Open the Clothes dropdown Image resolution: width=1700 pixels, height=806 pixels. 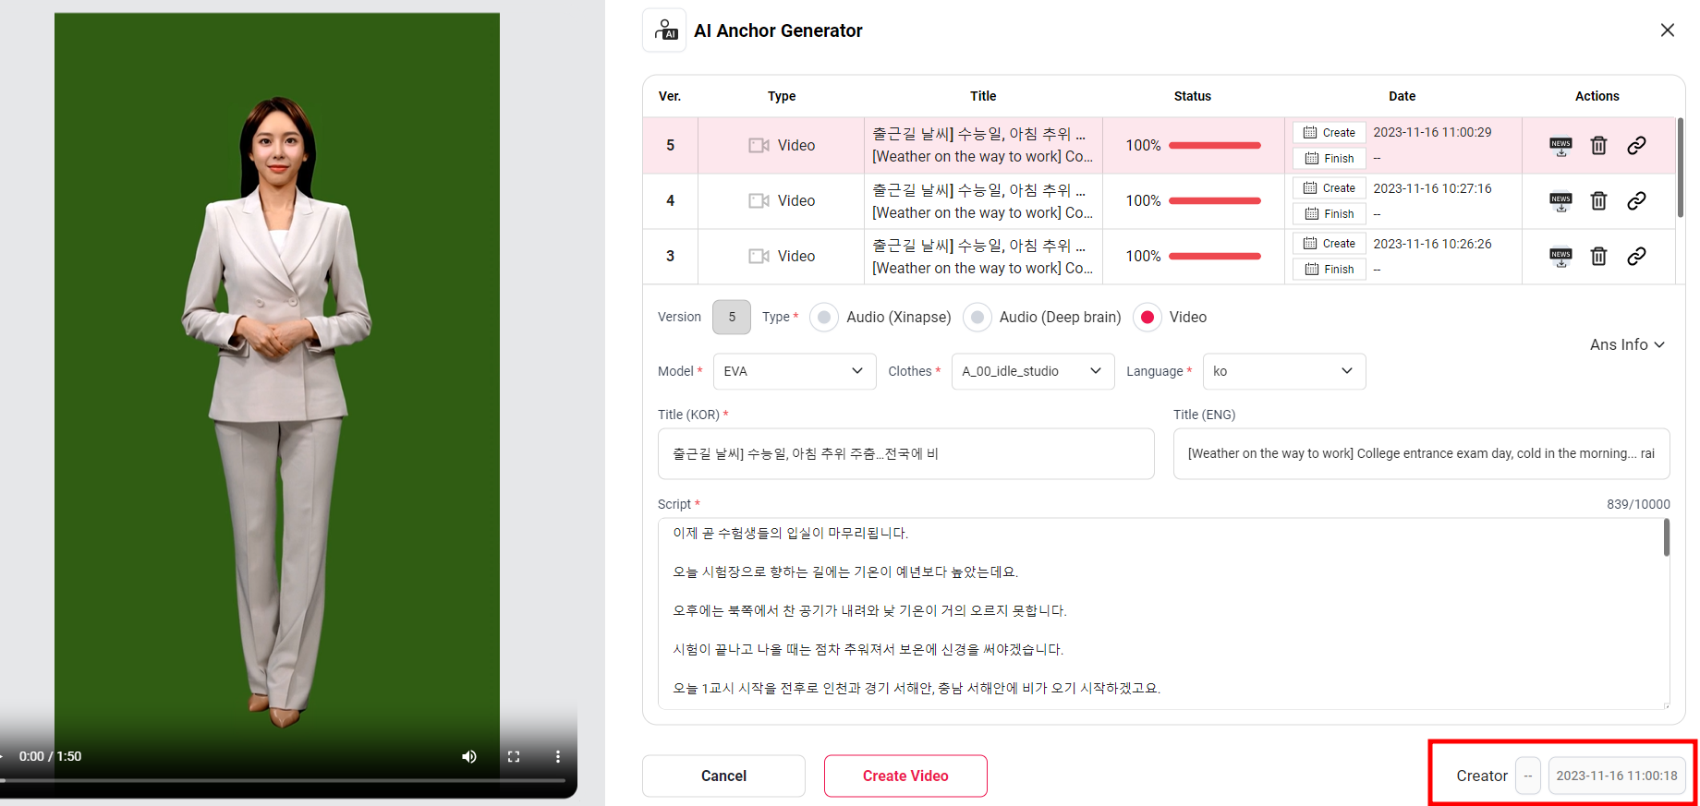(1032, 371)
